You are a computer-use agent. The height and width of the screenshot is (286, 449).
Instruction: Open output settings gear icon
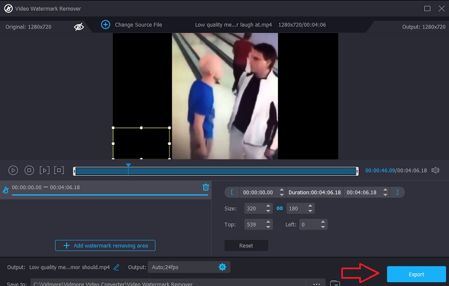point(222,267)
